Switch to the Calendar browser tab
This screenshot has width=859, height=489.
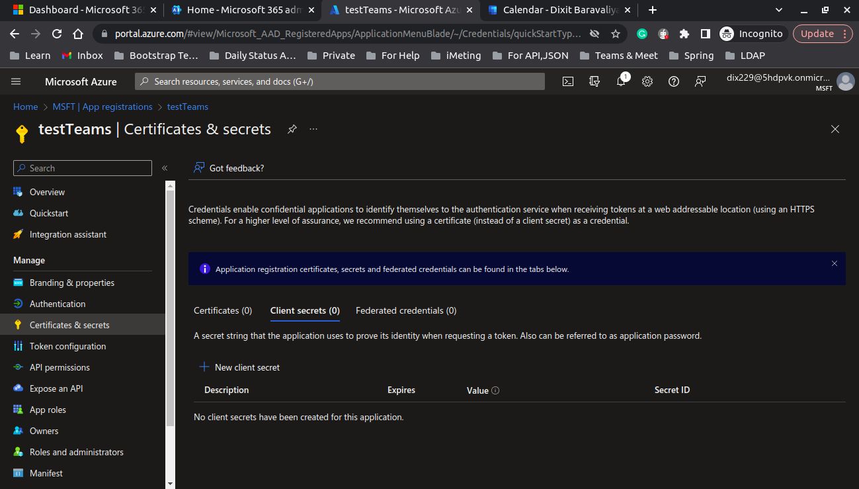[x=559, y=10]
